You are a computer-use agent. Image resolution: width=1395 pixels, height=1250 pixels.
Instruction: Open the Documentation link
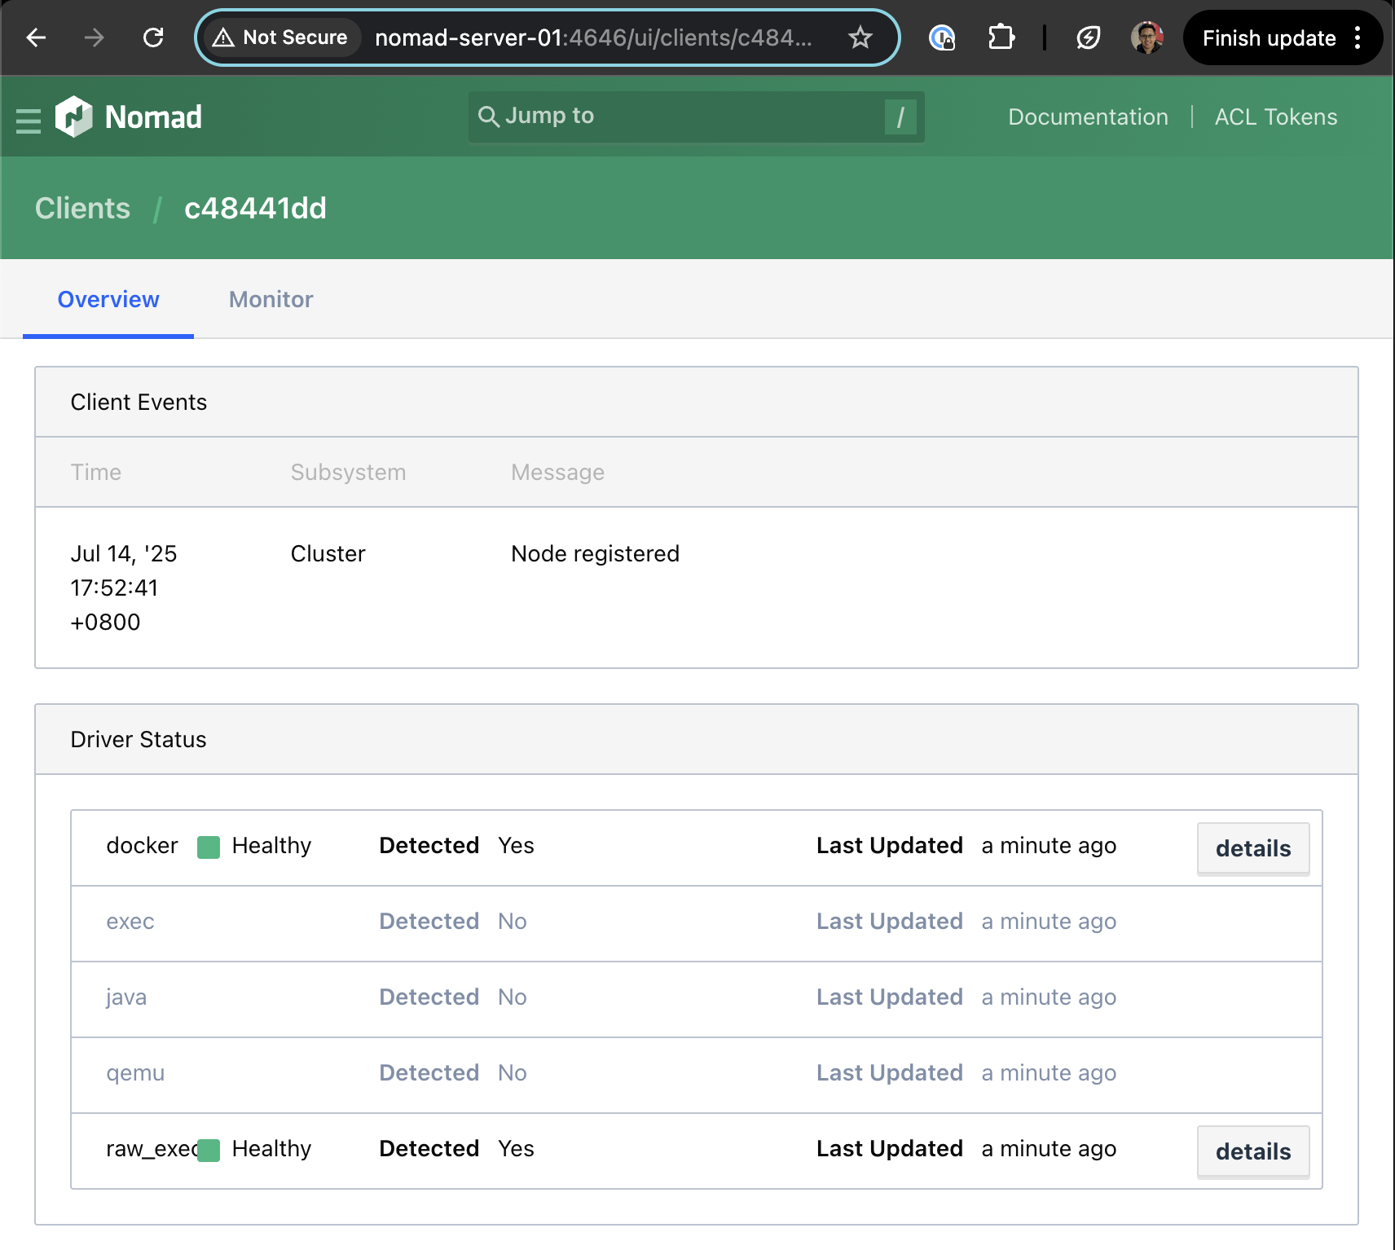coord(1088,117)
